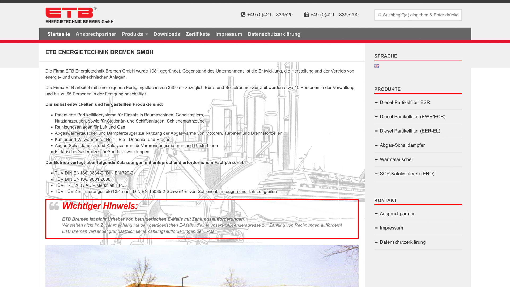Click 'Die selbst entwickelten und hergestellten Produkte sind:'
Screen dimensions: 510x287
[104, 104]
